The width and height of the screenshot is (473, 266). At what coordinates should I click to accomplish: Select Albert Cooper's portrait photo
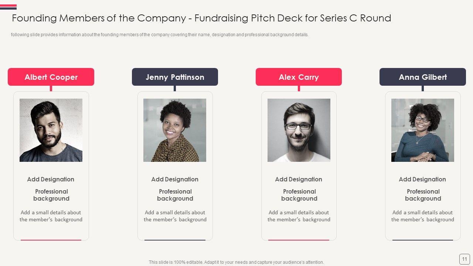pos(51,130)
